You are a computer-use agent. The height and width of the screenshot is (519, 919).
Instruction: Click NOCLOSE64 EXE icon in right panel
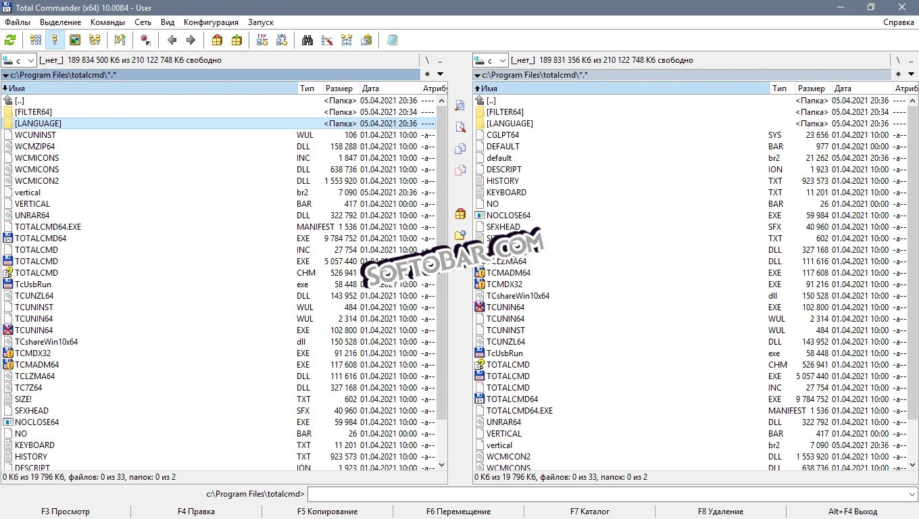coord(480,215)
